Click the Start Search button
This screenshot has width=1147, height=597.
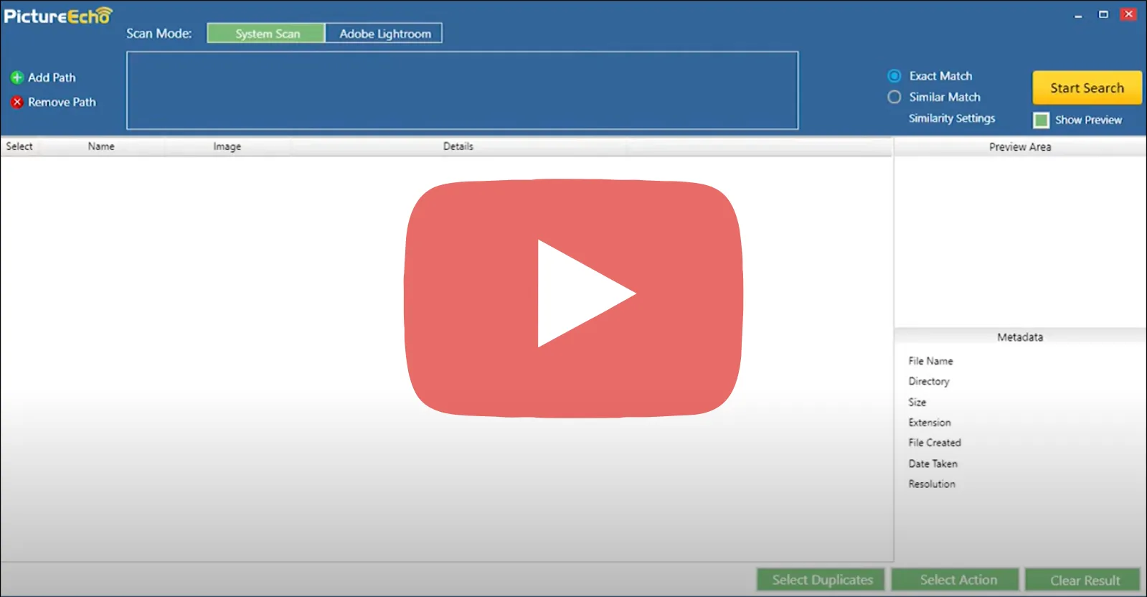(1087, 88)
